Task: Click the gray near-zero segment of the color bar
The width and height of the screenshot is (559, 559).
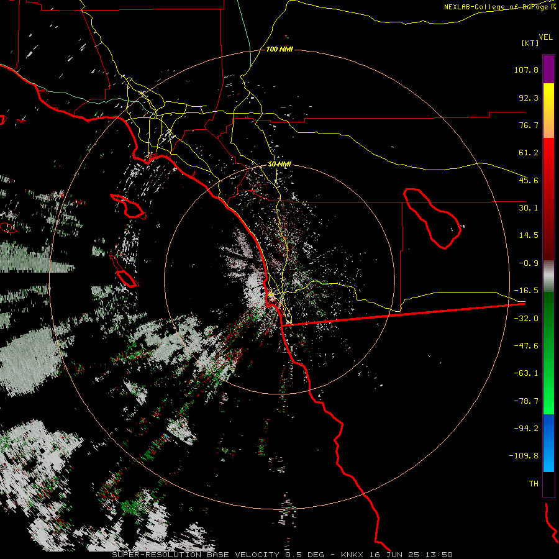Action: [x=548, y=276]
